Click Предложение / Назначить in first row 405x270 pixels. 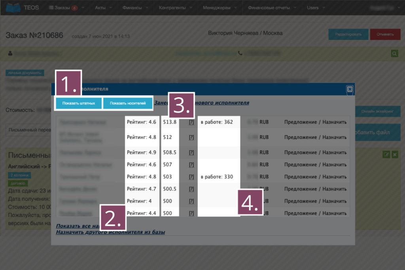pyautogui.click(x=315, y=122)
